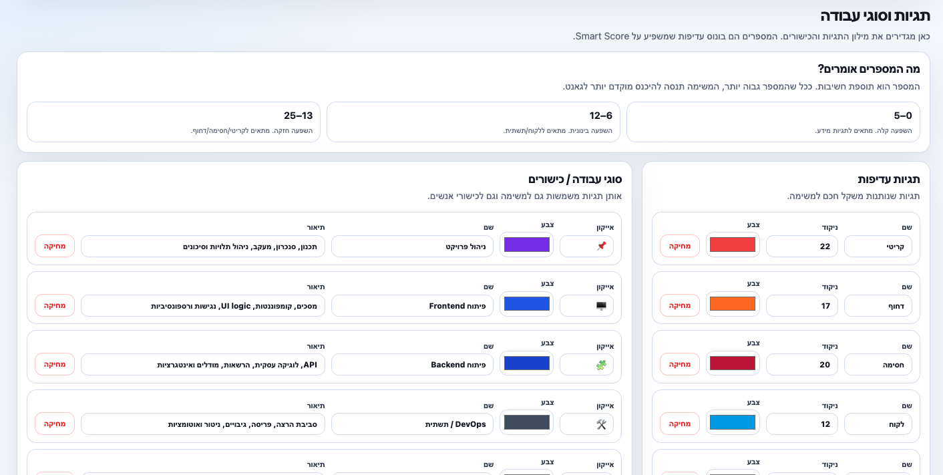Click the תגיות עדיפות section heading
Image resolution: width=943 pixels, height=475 pixels.
point(889,179)
